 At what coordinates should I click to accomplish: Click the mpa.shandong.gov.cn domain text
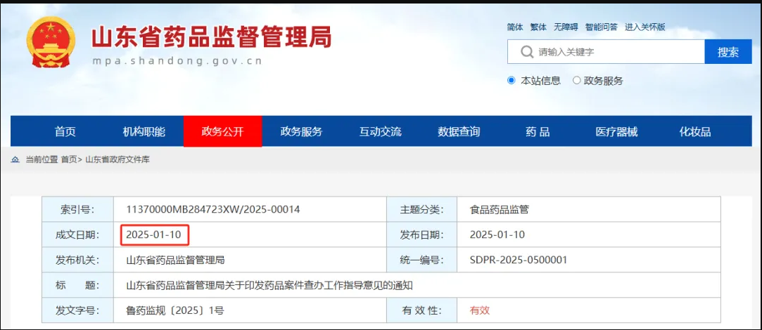point(177,61)
